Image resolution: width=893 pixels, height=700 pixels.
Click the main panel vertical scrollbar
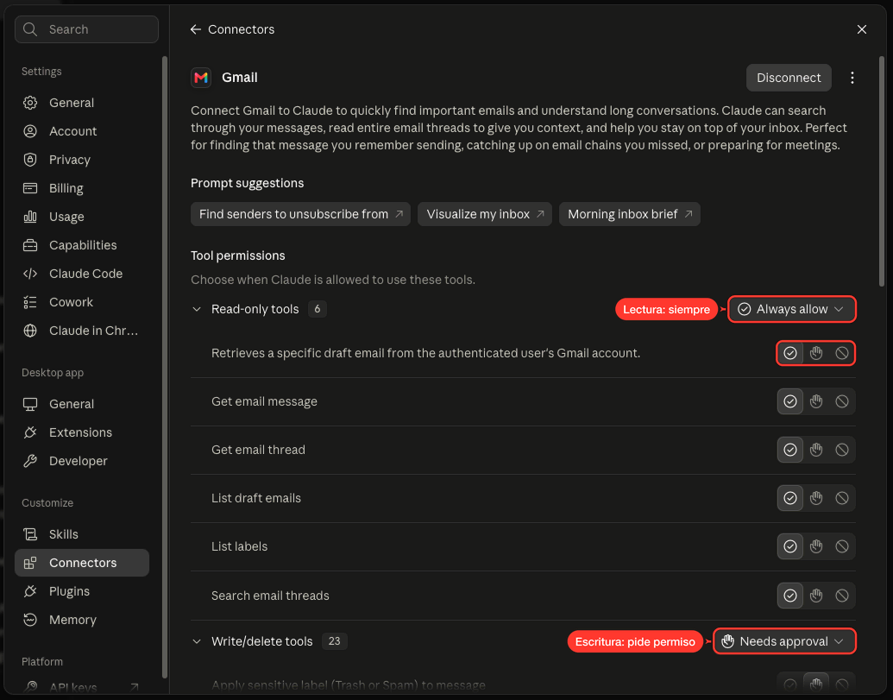click(882, 171)
